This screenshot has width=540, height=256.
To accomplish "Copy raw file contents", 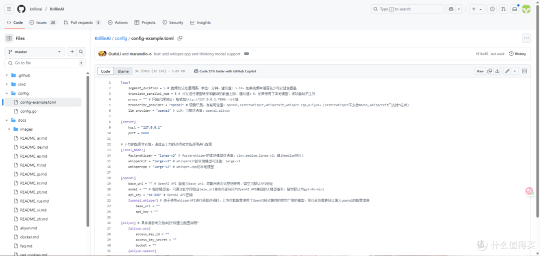I will tap(489, 71).
